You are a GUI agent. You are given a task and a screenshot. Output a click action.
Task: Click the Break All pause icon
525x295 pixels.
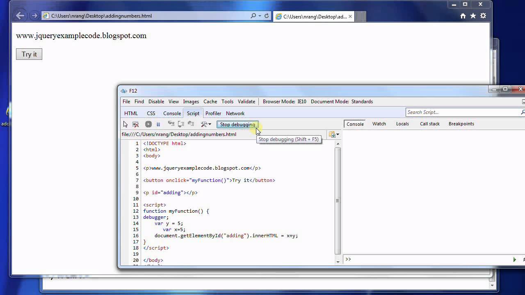coord(158,124)
